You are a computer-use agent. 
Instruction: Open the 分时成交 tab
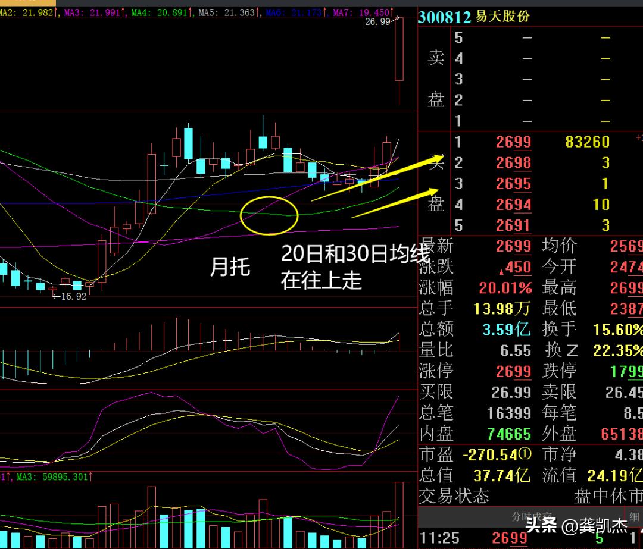pyautogui.click(x=532, y=516)
